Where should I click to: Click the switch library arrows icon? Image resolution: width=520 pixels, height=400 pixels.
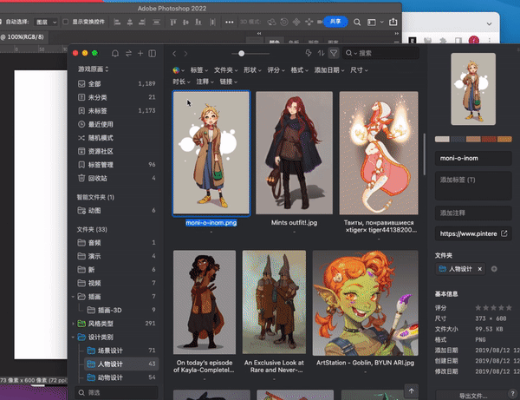tap(128, 53)
